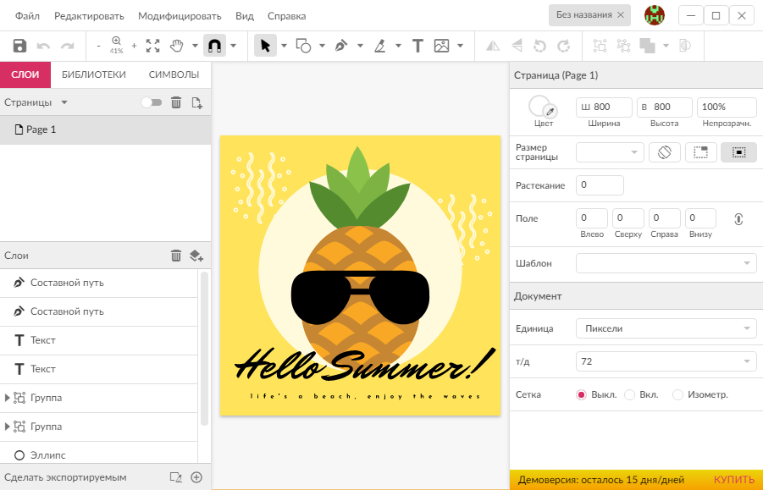The image size is (763, 490).
Task: Enable the Вкл. grid radio button
Action: [628, 394]
